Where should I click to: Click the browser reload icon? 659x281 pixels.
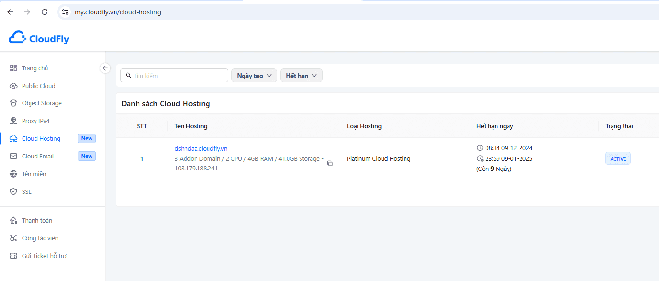(x=45, y=12)
